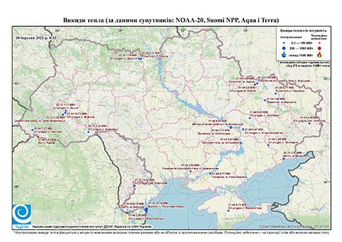The width and height of the screenshot is (342, 242).
Task: Select the blue flame legend icon
Action: point(284,55)
